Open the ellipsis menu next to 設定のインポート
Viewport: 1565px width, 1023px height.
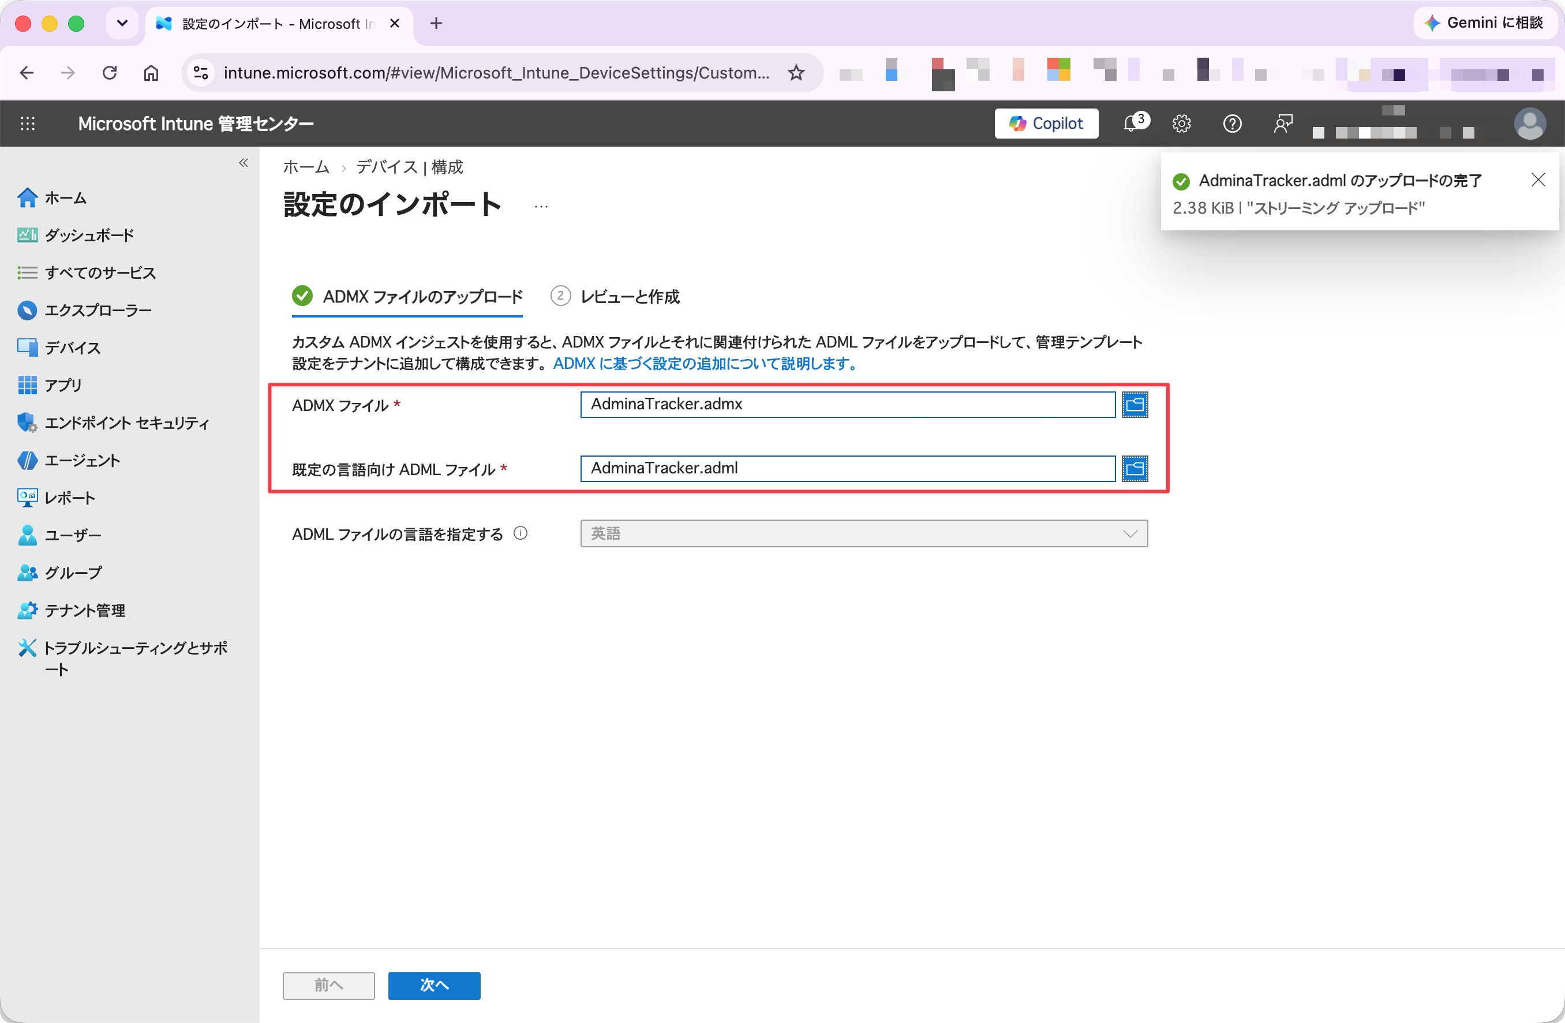click(x=541, y=206)
